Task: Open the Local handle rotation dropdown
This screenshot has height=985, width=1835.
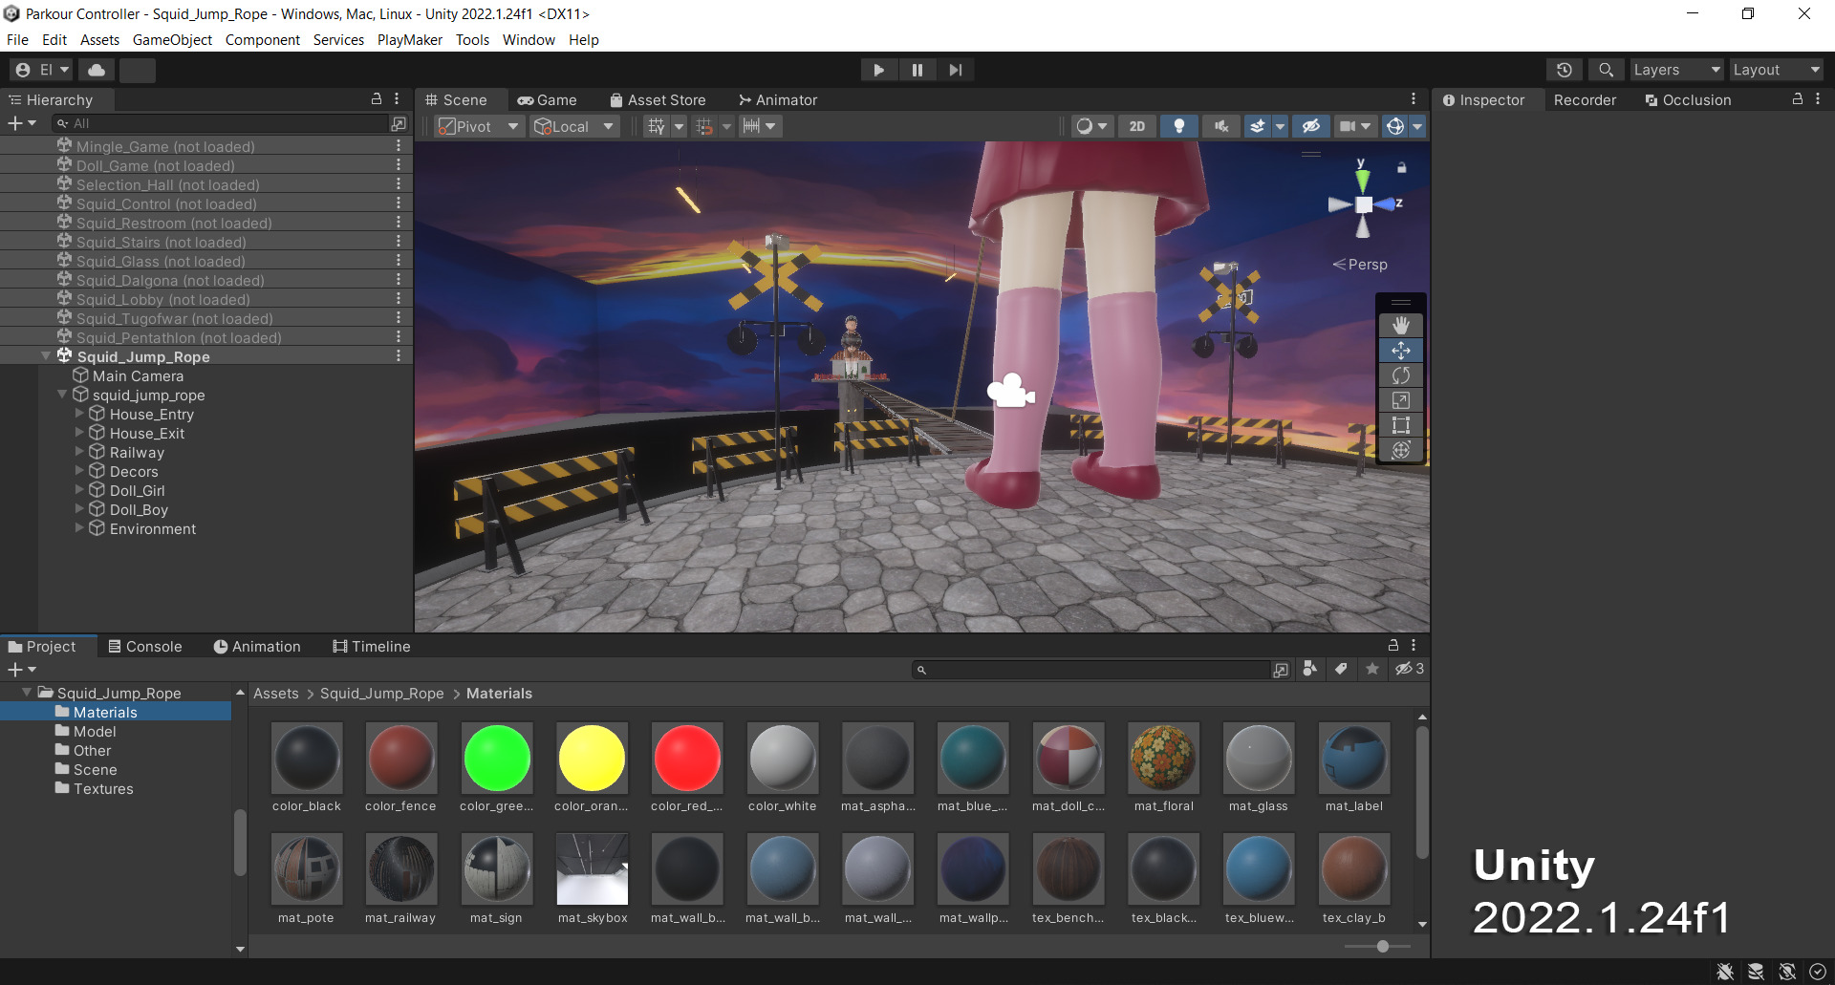Action: click(575, 126)
